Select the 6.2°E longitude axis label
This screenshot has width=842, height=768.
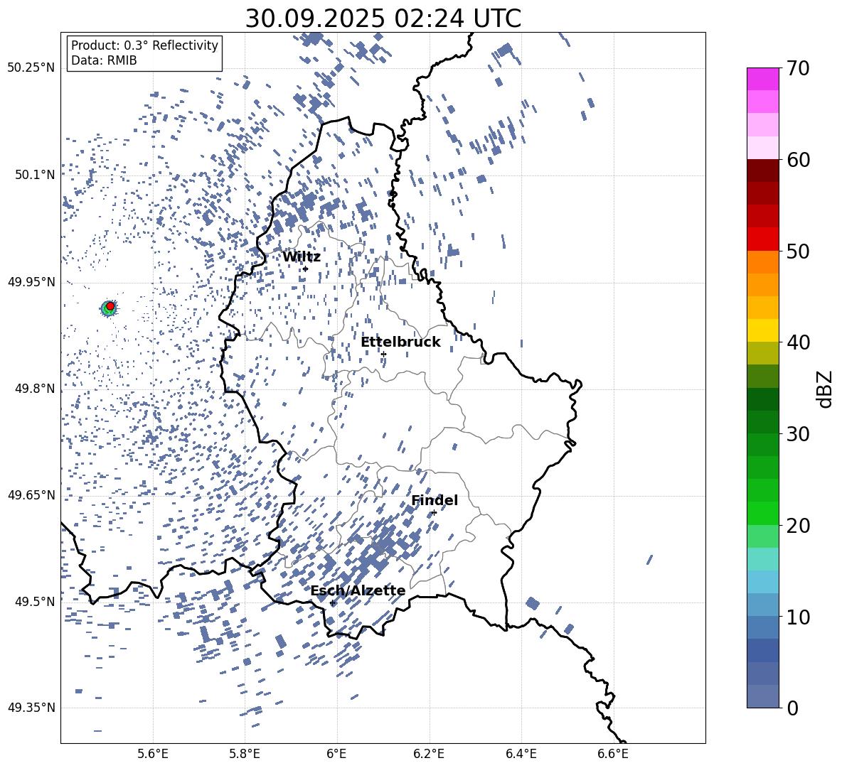[429, 754]
